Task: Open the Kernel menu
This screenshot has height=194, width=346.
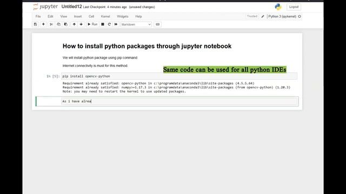Action: click(x=105, y=17)
